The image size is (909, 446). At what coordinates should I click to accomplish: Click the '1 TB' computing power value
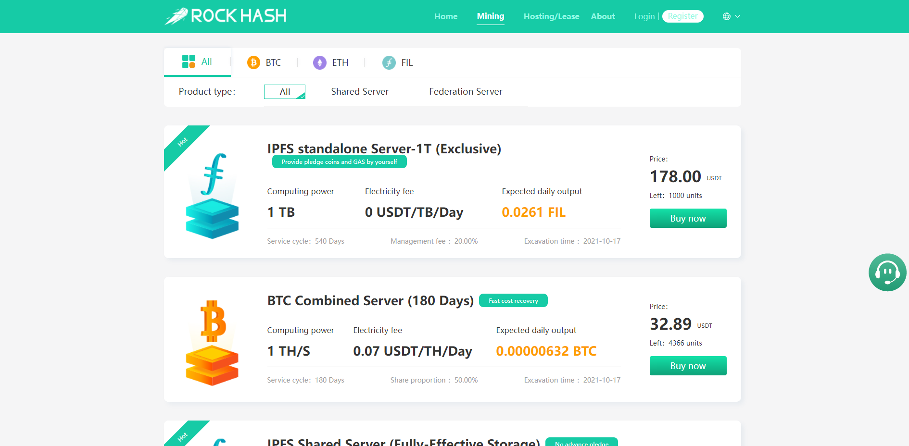coord(281,212)
